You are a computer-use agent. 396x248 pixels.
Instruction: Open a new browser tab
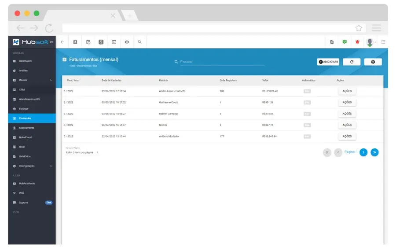coord(129,16)
